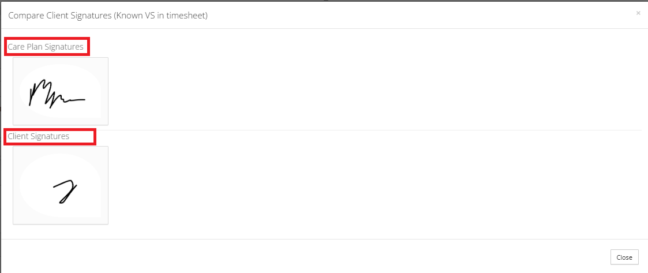This screenshot has height=273, width=648.
Task: Open the Client Signatures thumbnail image
Action: 61,185
